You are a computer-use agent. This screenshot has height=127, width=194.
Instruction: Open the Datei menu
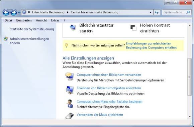[8, 20]
